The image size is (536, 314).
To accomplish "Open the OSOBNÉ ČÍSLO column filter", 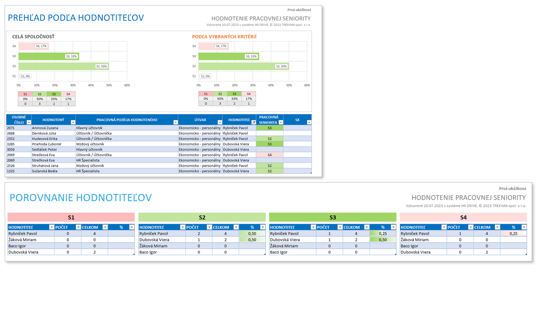I will click(x=28, y=122).
